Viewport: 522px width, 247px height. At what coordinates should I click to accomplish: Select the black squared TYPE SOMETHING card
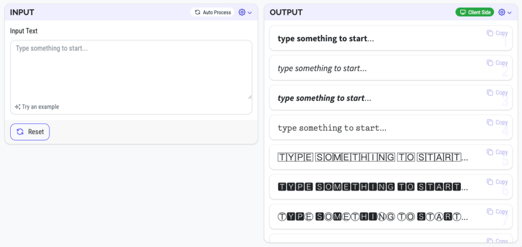(391, 187)
